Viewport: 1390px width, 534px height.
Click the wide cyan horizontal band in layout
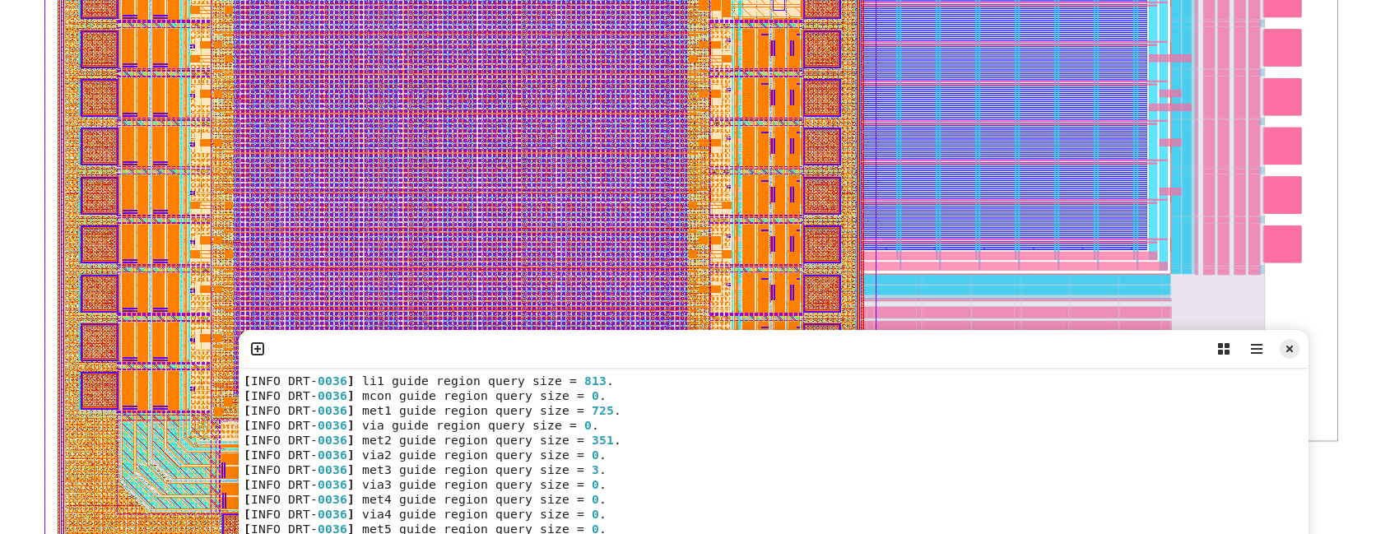(x=1016, y=286)
